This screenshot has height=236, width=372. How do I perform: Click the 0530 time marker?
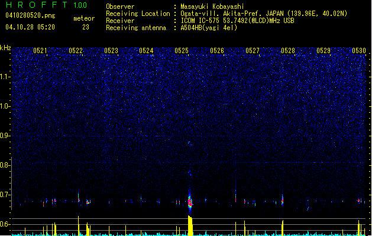(359, 51)
